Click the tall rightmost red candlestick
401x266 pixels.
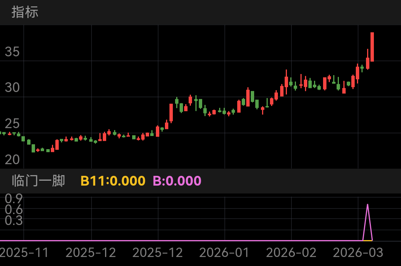click(372, 47)
